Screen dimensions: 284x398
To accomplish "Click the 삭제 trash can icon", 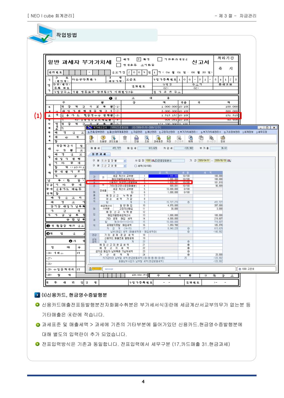I will 125,139.
